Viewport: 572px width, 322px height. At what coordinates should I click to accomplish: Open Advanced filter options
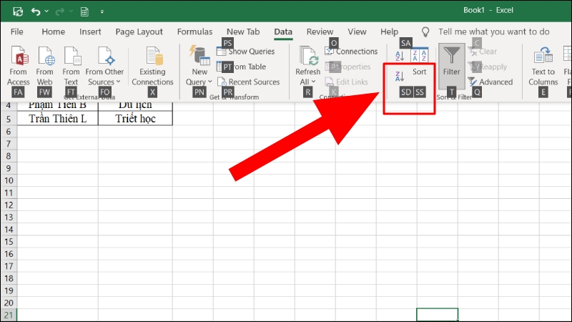click(x=490, y=82)
